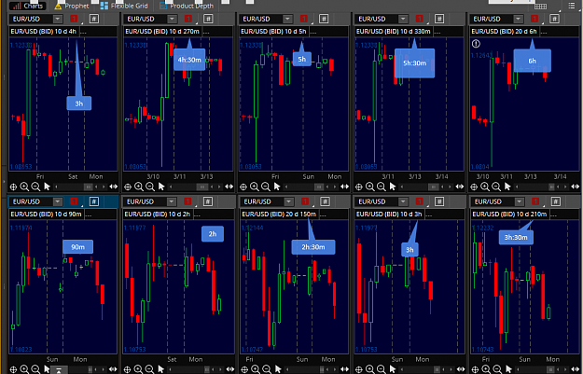Zoom out on the 10 d 4h chart
The width and height of the screenshot is (583, 374).
[x=35, y=187]
